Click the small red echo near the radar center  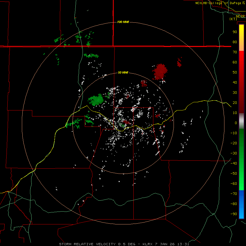click(127, 122)
